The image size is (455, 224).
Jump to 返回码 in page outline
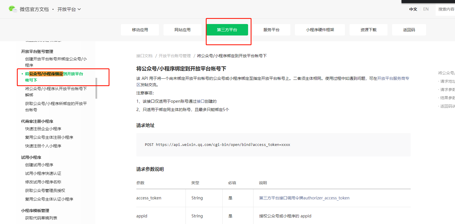[x=447, y=106]
